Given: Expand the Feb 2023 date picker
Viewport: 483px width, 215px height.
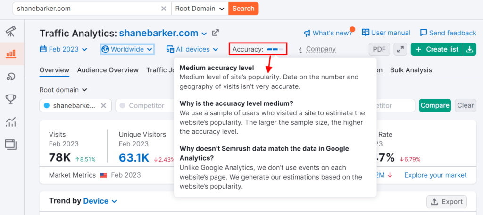Looking at the screenshot, I should (64, 49).
